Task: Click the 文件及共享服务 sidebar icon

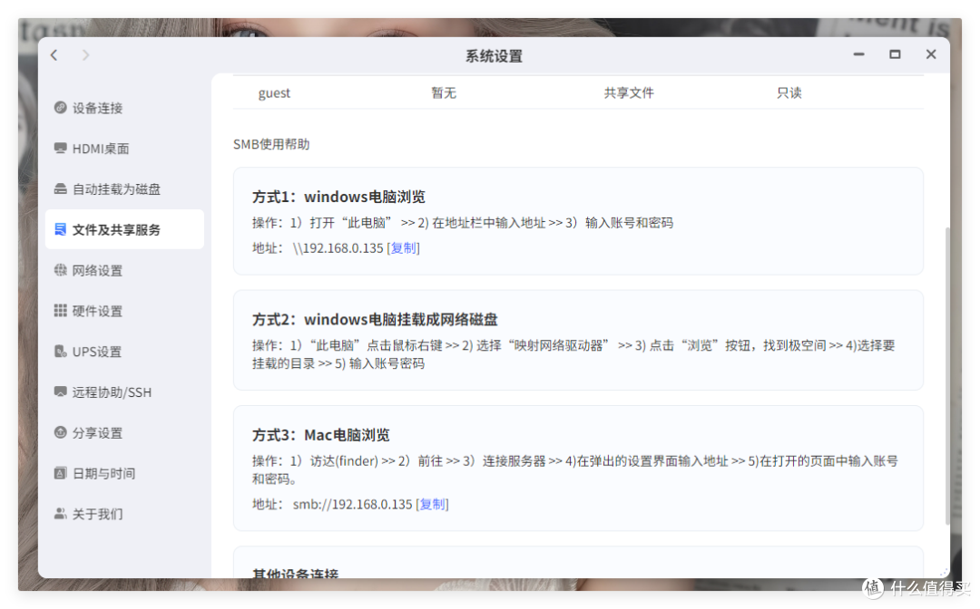Action: [60, 229]
